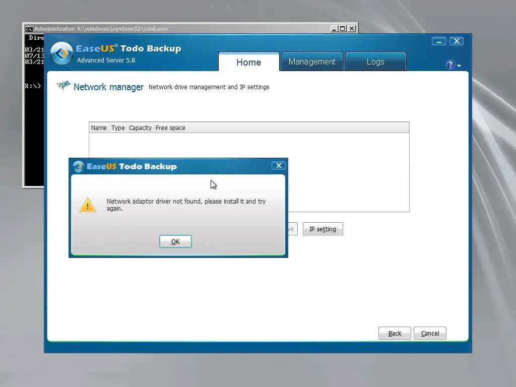
Task: Sort list by Free space column
Action: (170, 127)
